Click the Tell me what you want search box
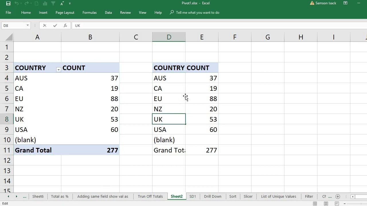The image size is (367, 206). 198,13
